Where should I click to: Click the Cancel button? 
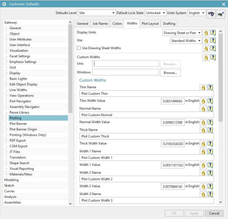point(214,213)
